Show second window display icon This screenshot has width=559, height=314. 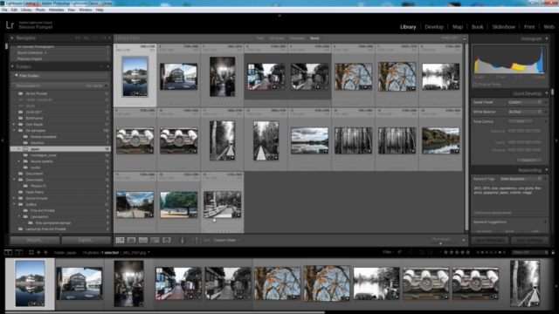(19, 252)
